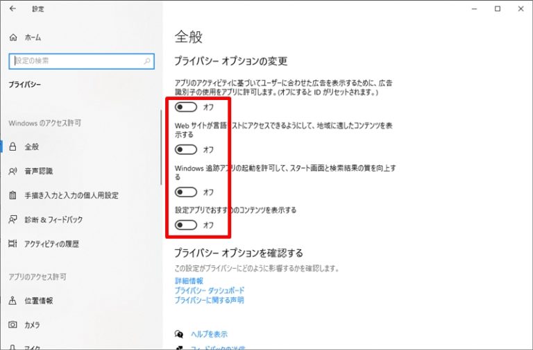Select the カメラ camera icon
Image resolution: width=533 pixels, height=350 pixels.
click(12, 325)
